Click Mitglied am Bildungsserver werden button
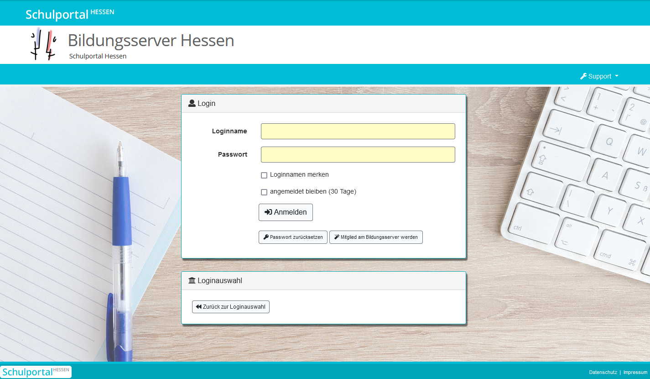650x379 pixels. point(376,237)
